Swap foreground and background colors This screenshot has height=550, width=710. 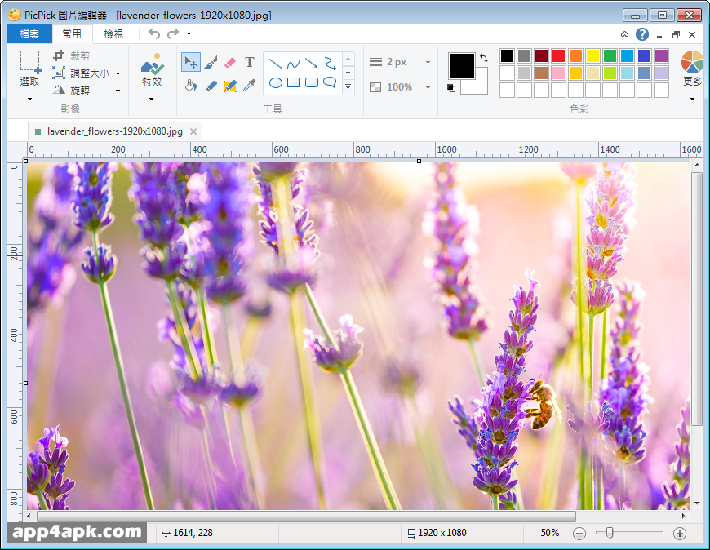pos(484,58)
